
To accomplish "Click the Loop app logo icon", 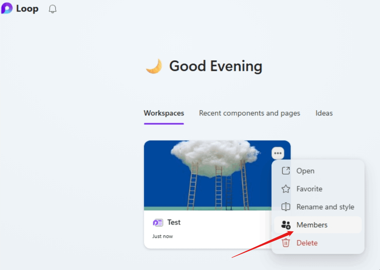I will 6,8.
